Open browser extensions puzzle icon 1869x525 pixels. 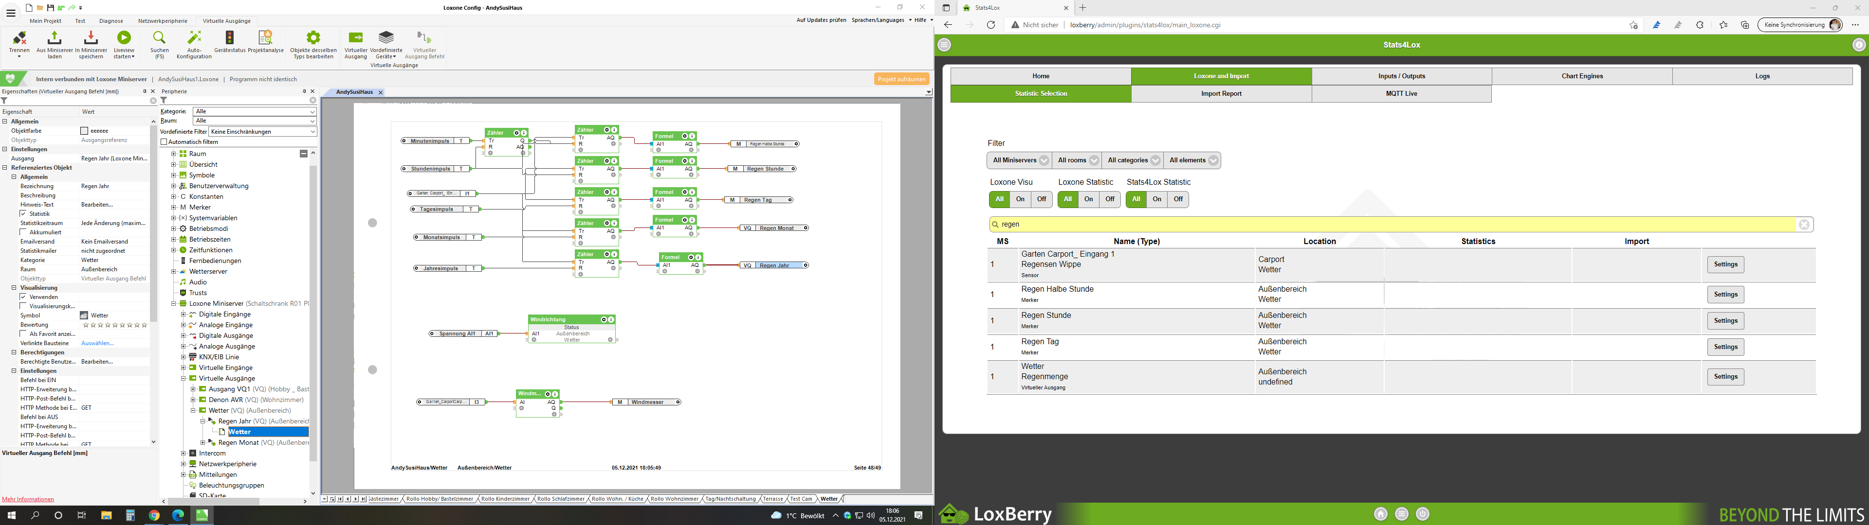click(x=1700, y=25)
